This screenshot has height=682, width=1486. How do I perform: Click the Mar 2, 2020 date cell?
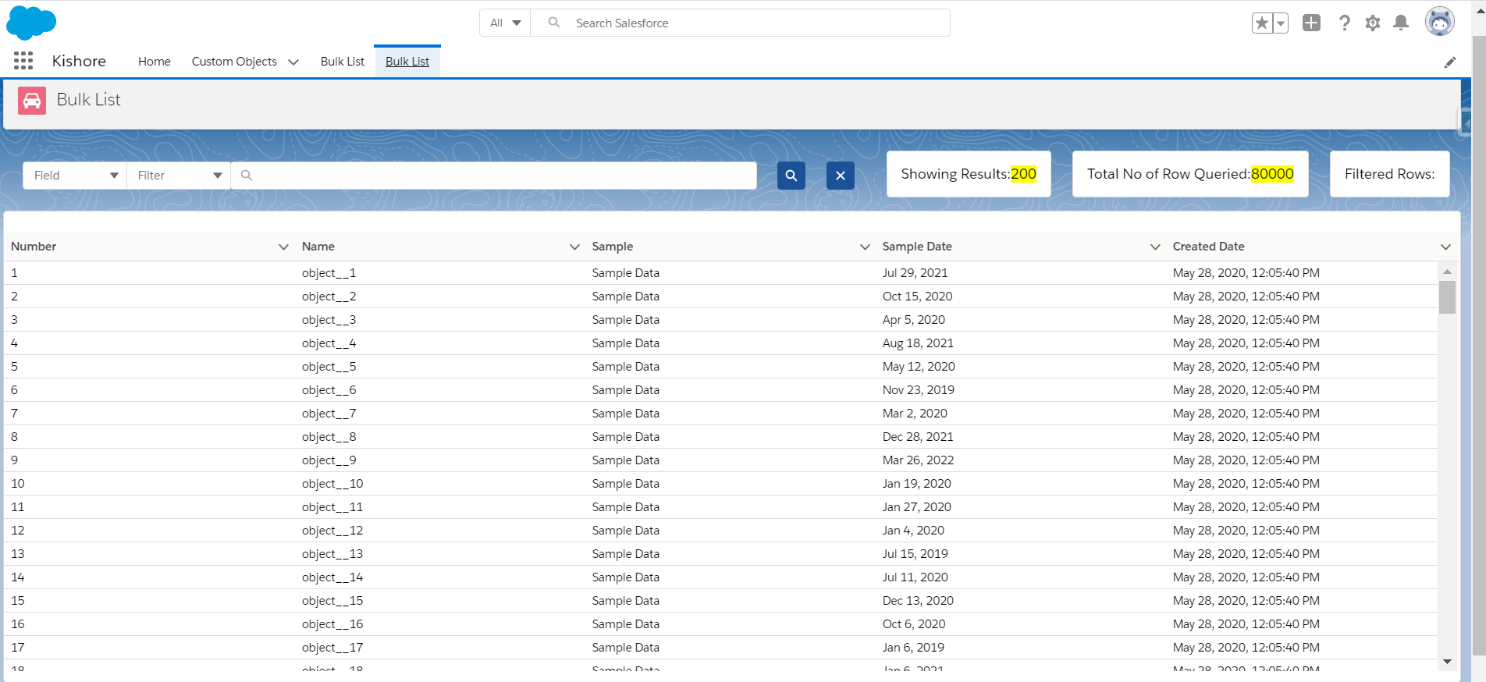915,414
